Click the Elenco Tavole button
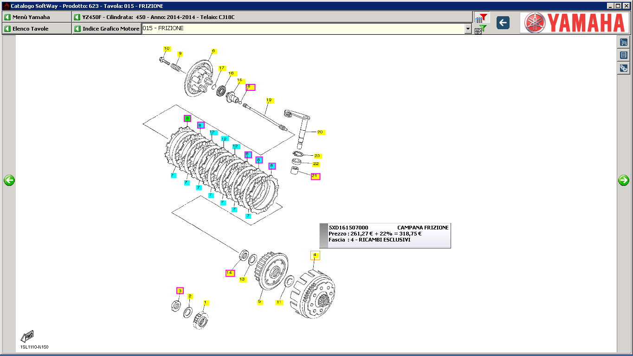The width and height of the screenshot is (633, 356). (x=37, y=29)
